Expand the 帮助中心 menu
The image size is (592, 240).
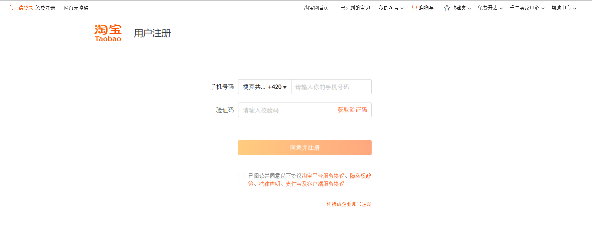[x=564, y=8]
